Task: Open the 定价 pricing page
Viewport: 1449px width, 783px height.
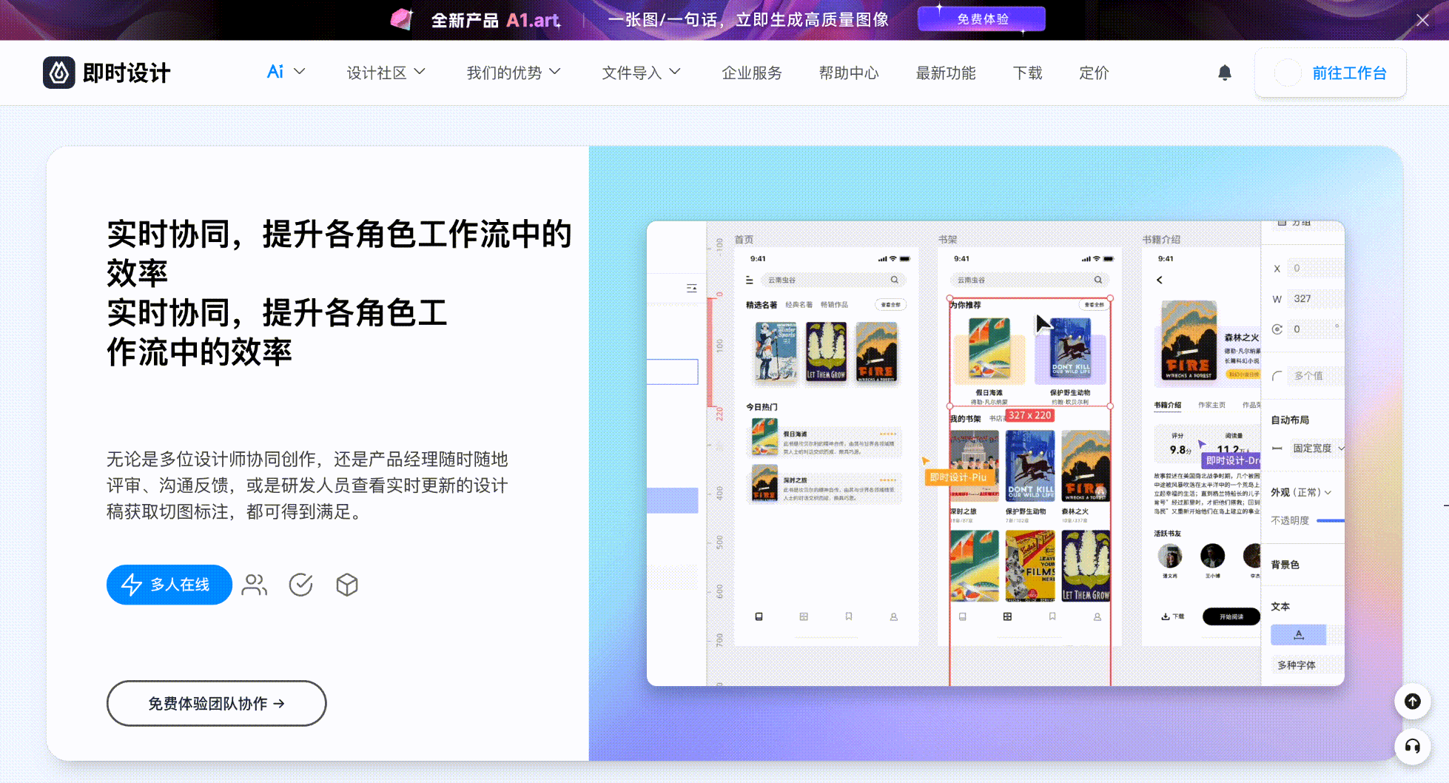Action: point(1093,73)
